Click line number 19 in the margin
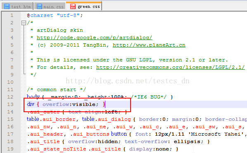Screen dimensions: 247x153 point(10,149)
